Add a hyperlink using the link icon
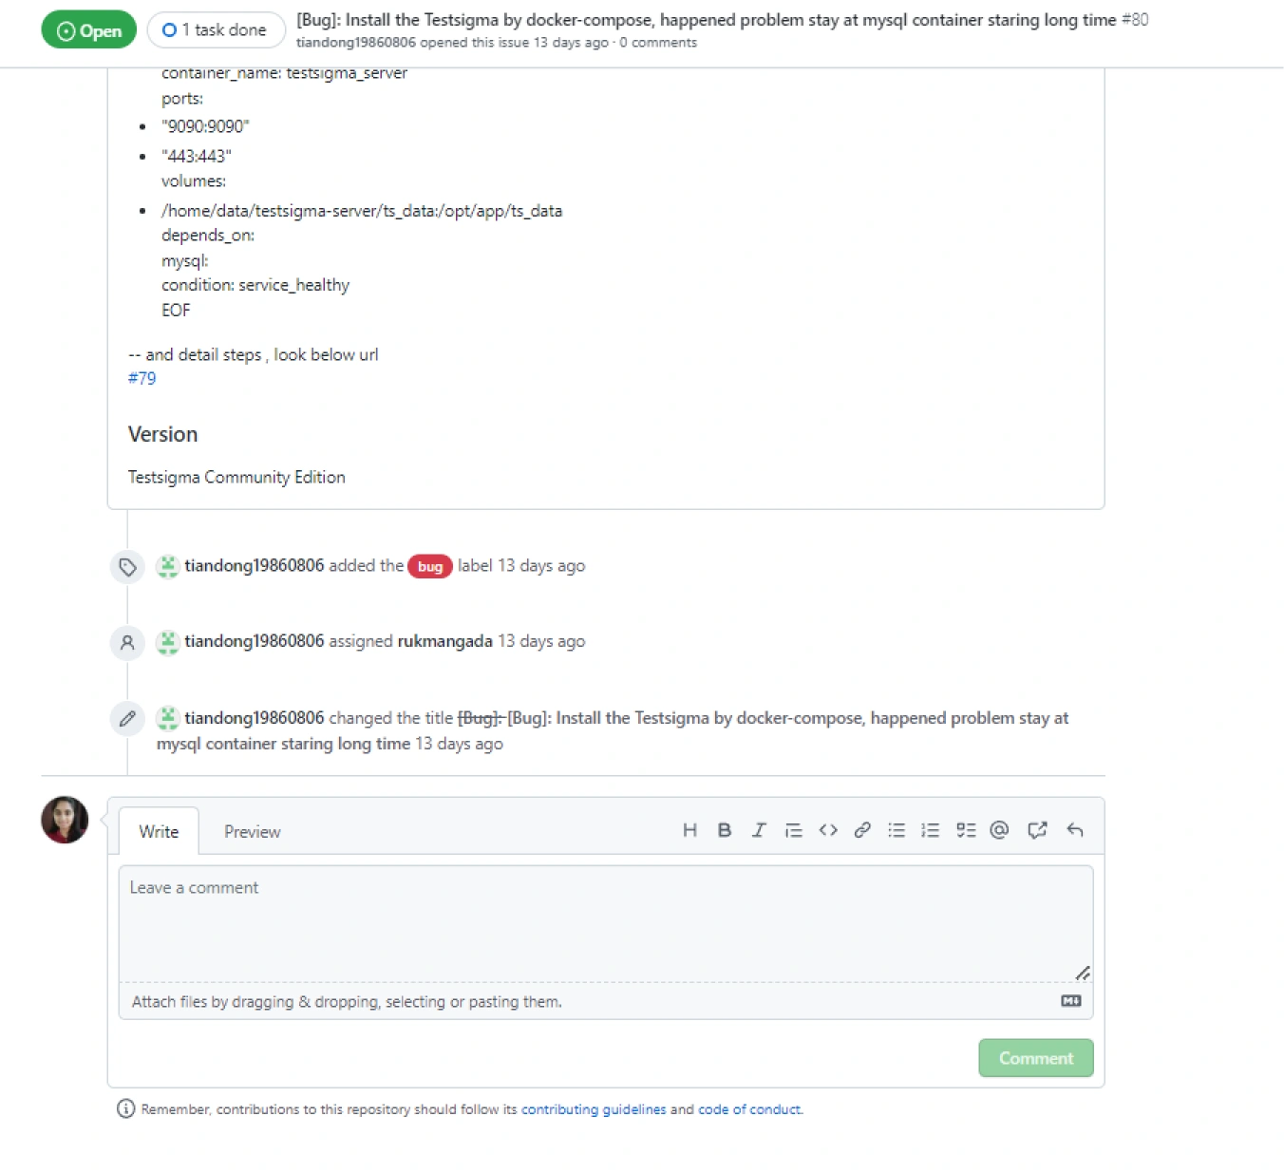1284x1173 pixels. pos(862,831)
